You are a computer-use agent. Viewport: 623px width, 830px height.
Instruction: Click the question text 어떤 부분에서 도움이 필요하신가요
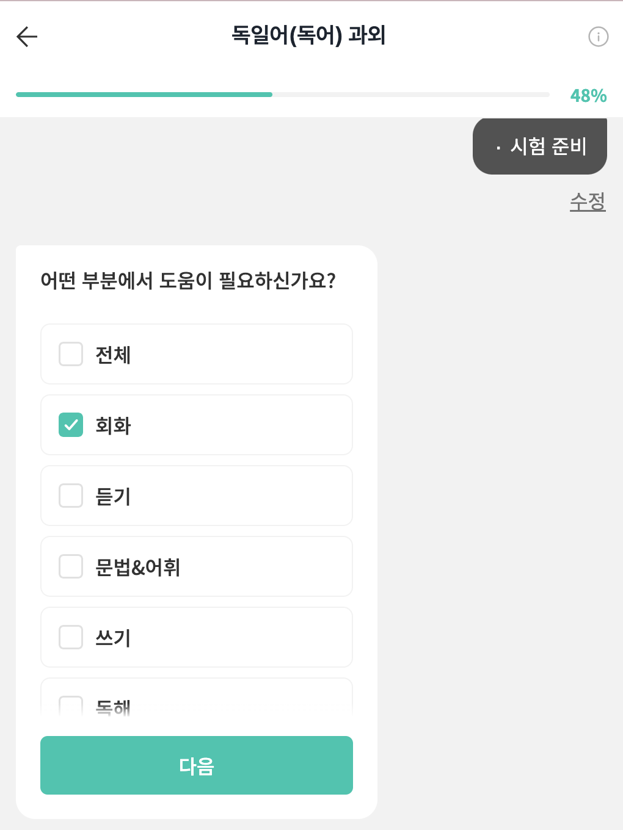pyautogui.click(x=188, y=281)
